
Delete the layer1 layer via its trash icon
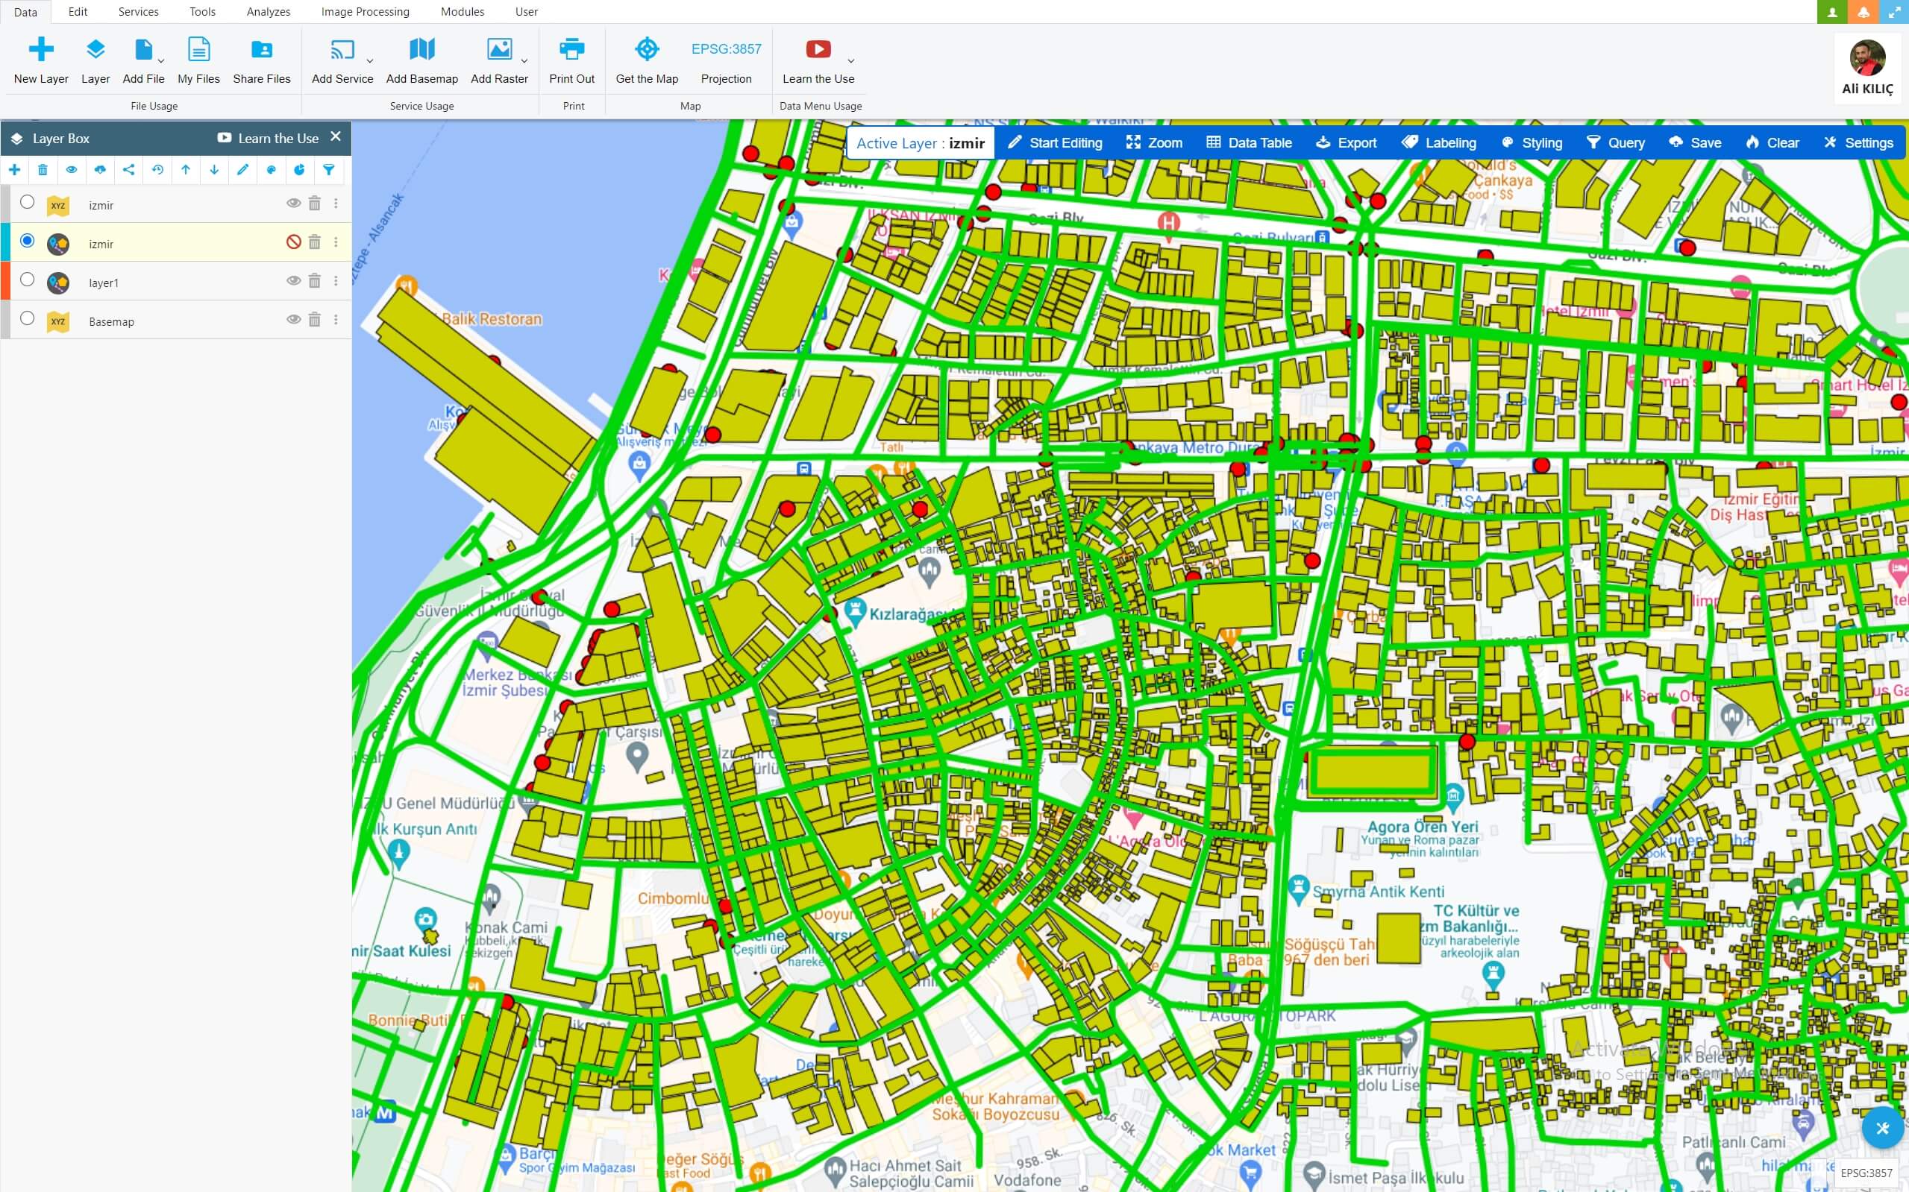click(x=315, y=280)
